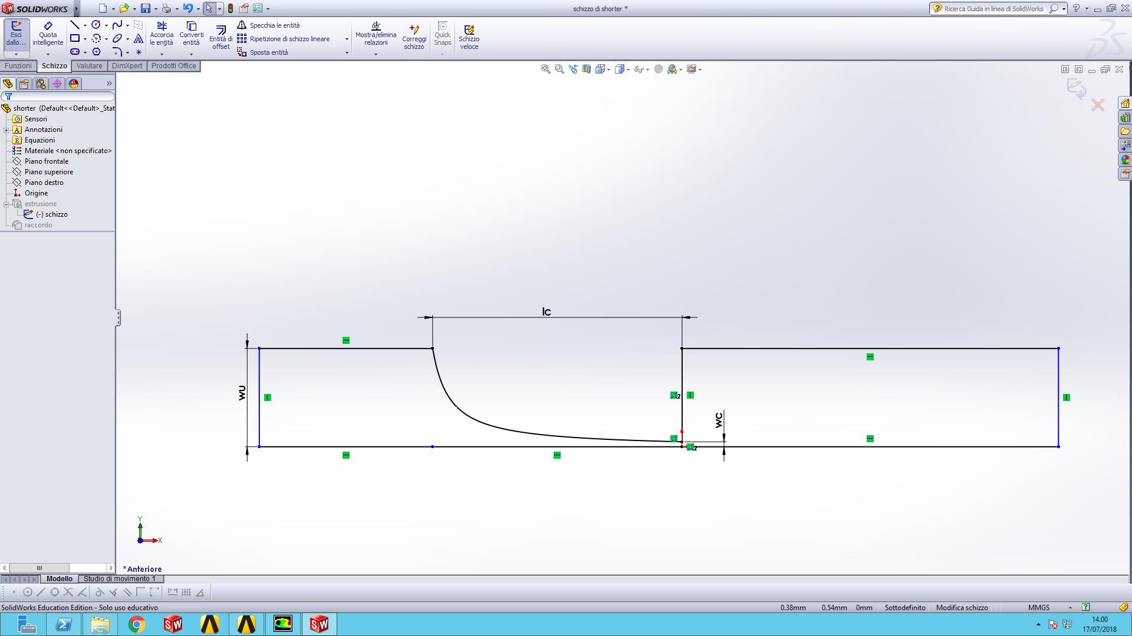This screenshot has height=636, width=1132.
Task: Toggle the Tangent snap icon
Action: tap(100, 592)
